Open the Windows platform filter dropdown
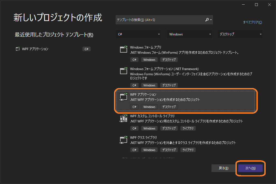Viewport: 276px width, 184px height. pos(189,34)
